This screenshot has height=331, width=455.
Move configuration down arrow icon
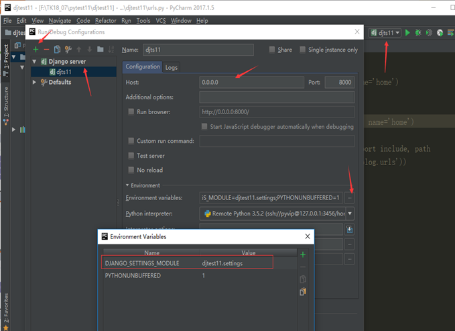pyautogui.click(x=90, y=50)
